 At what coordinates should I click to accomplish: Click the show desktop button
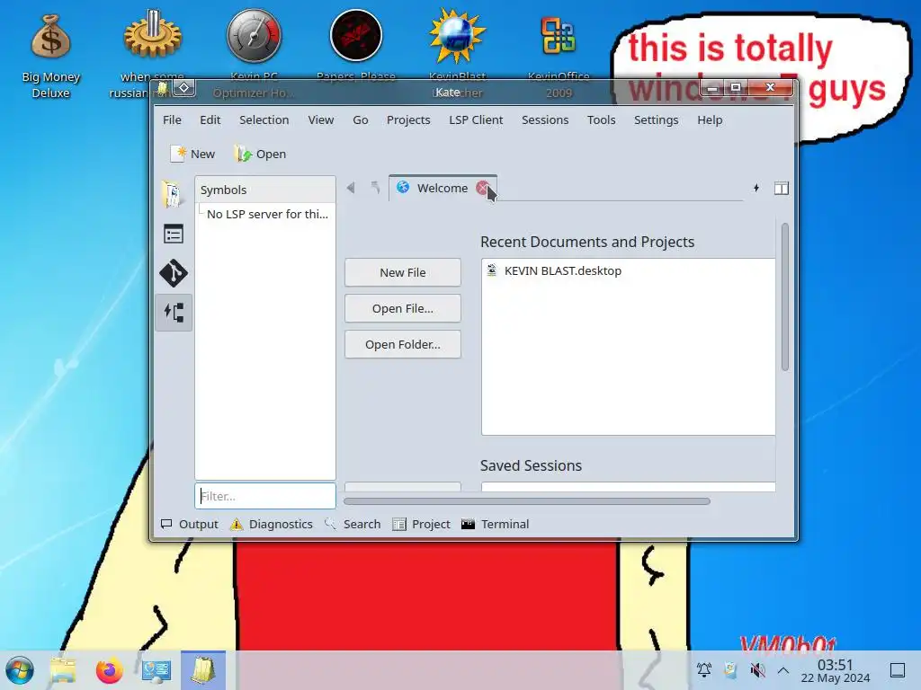[x=898, y=670]
